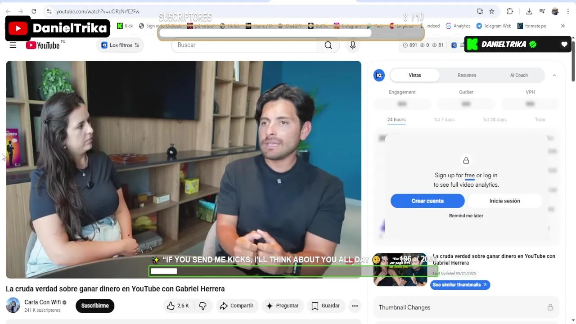This screenshot has width=576, height=324.
Task: Bookmark this page with the star icon
Action: (x=492, y=11)
